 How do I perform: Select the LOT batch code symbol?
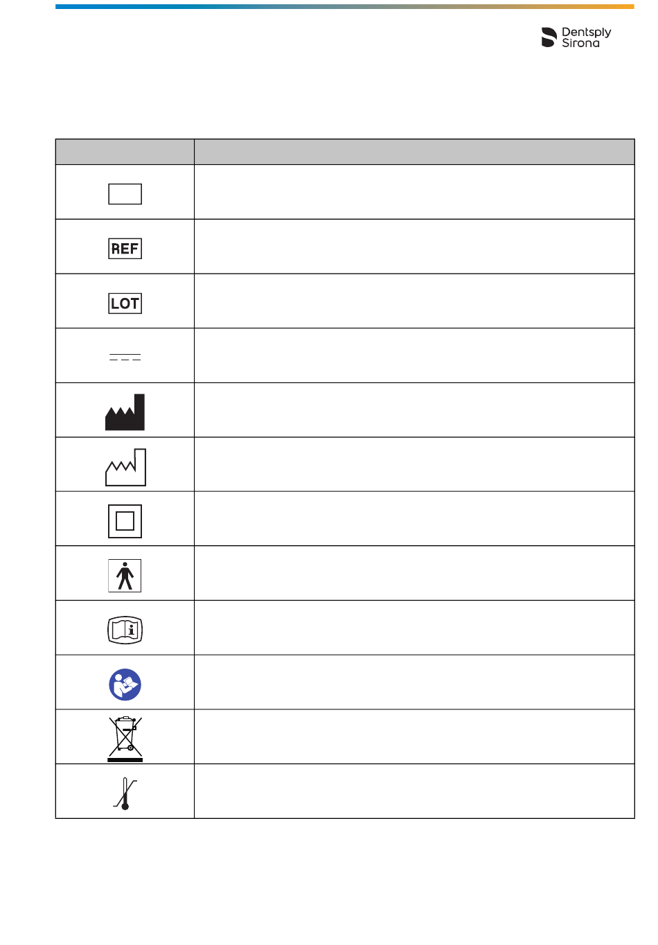click(x=125, y=303)
